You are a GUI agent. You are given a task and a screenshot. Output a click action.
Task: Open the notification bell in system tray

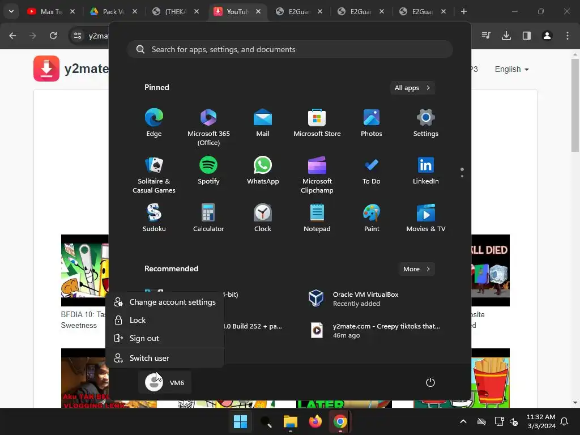565,421
